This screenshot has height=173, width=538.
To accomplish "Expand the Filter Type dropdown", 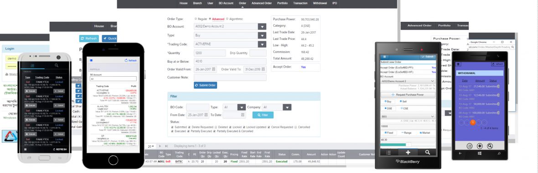I will pyautogui.click(x=242, y=107).
